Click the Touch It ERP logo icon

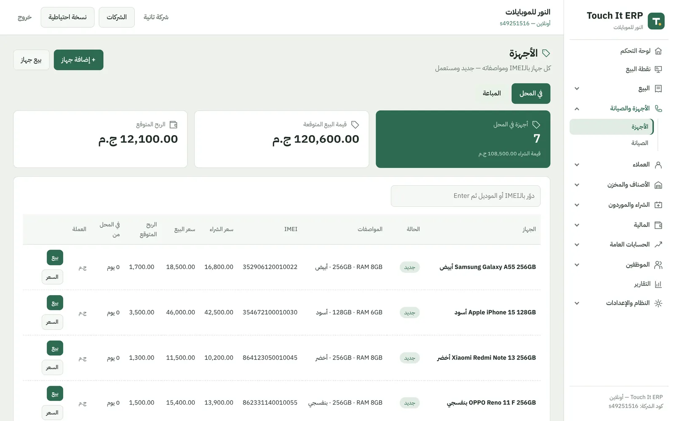656,21
